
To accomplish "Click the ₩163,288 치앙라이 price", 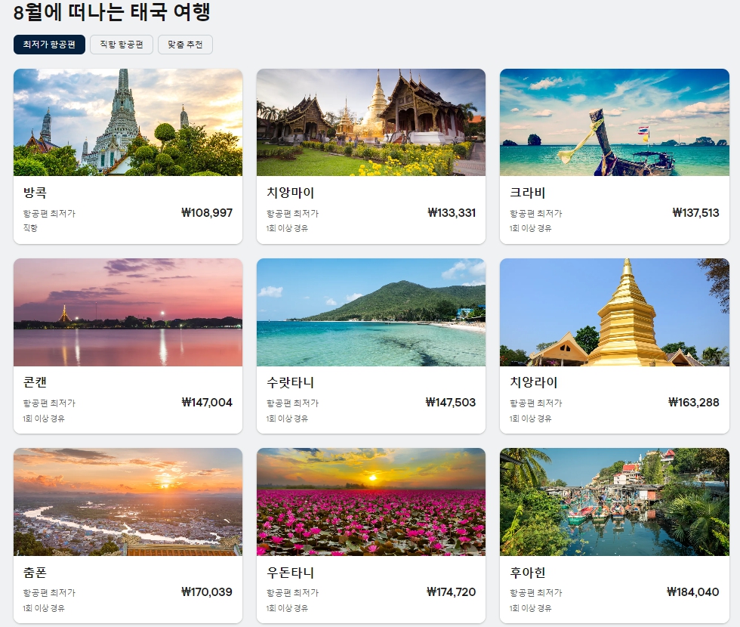I will point(694,402).
